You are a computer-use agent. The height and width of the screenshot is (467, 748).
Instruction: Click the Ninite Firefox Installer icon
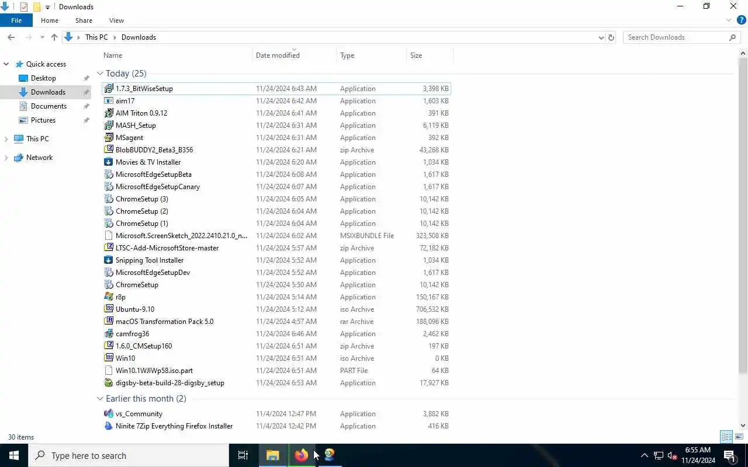point(109,426)
